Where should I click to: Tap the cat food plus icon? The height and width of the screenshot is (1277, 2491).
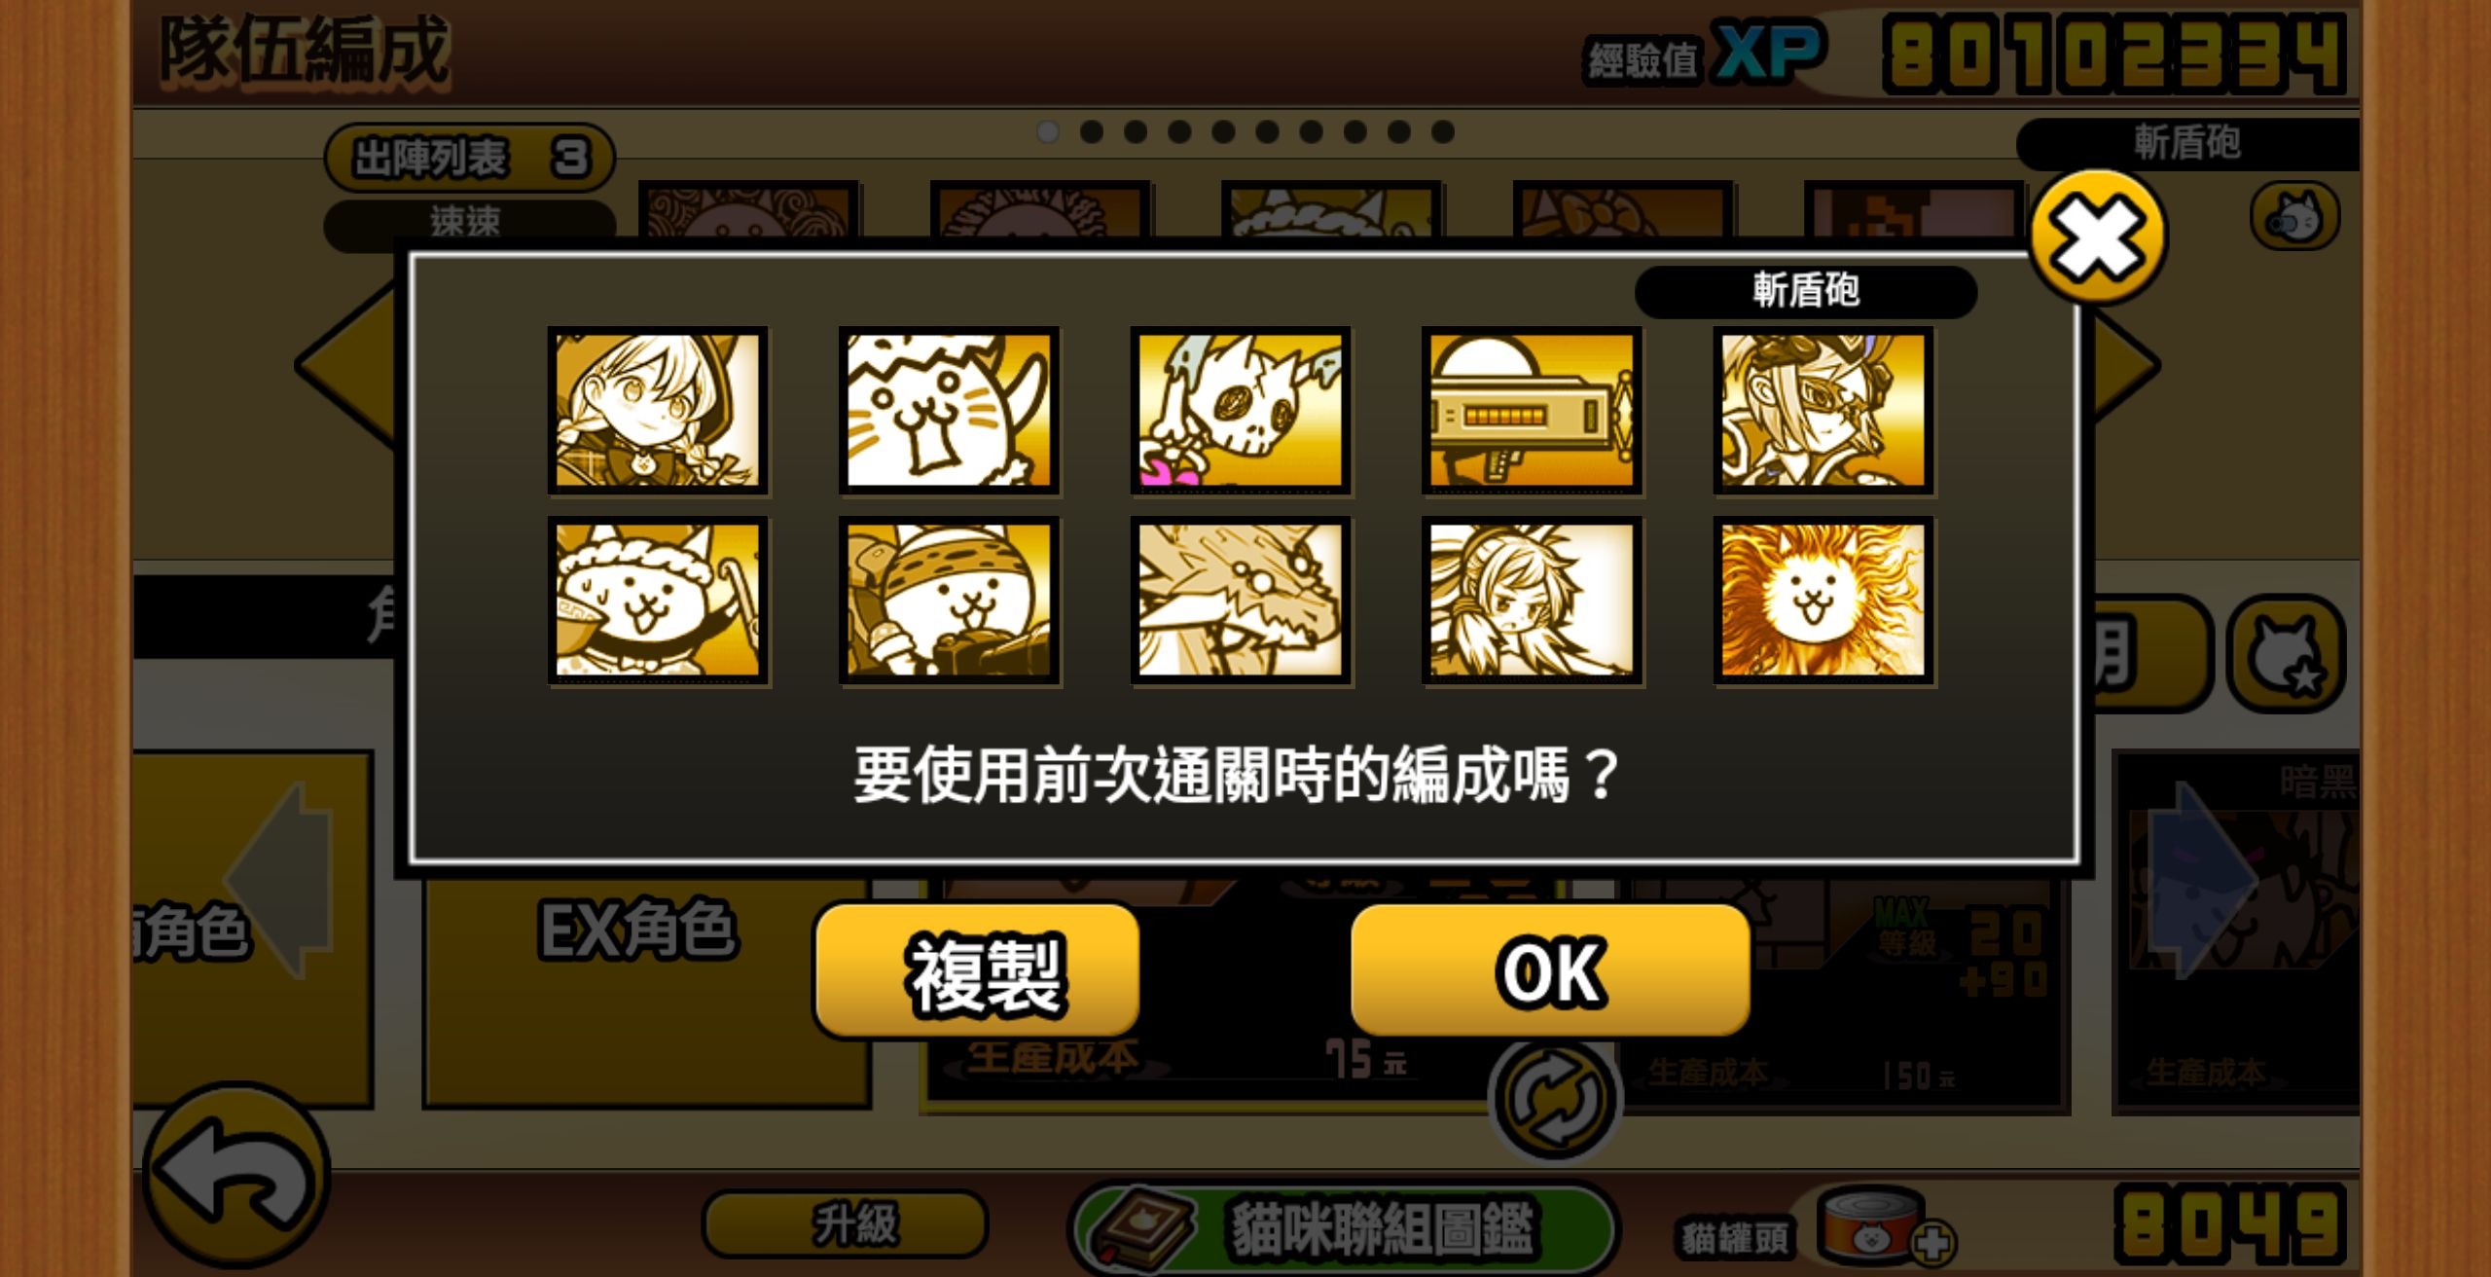tap(1931, 1243)
